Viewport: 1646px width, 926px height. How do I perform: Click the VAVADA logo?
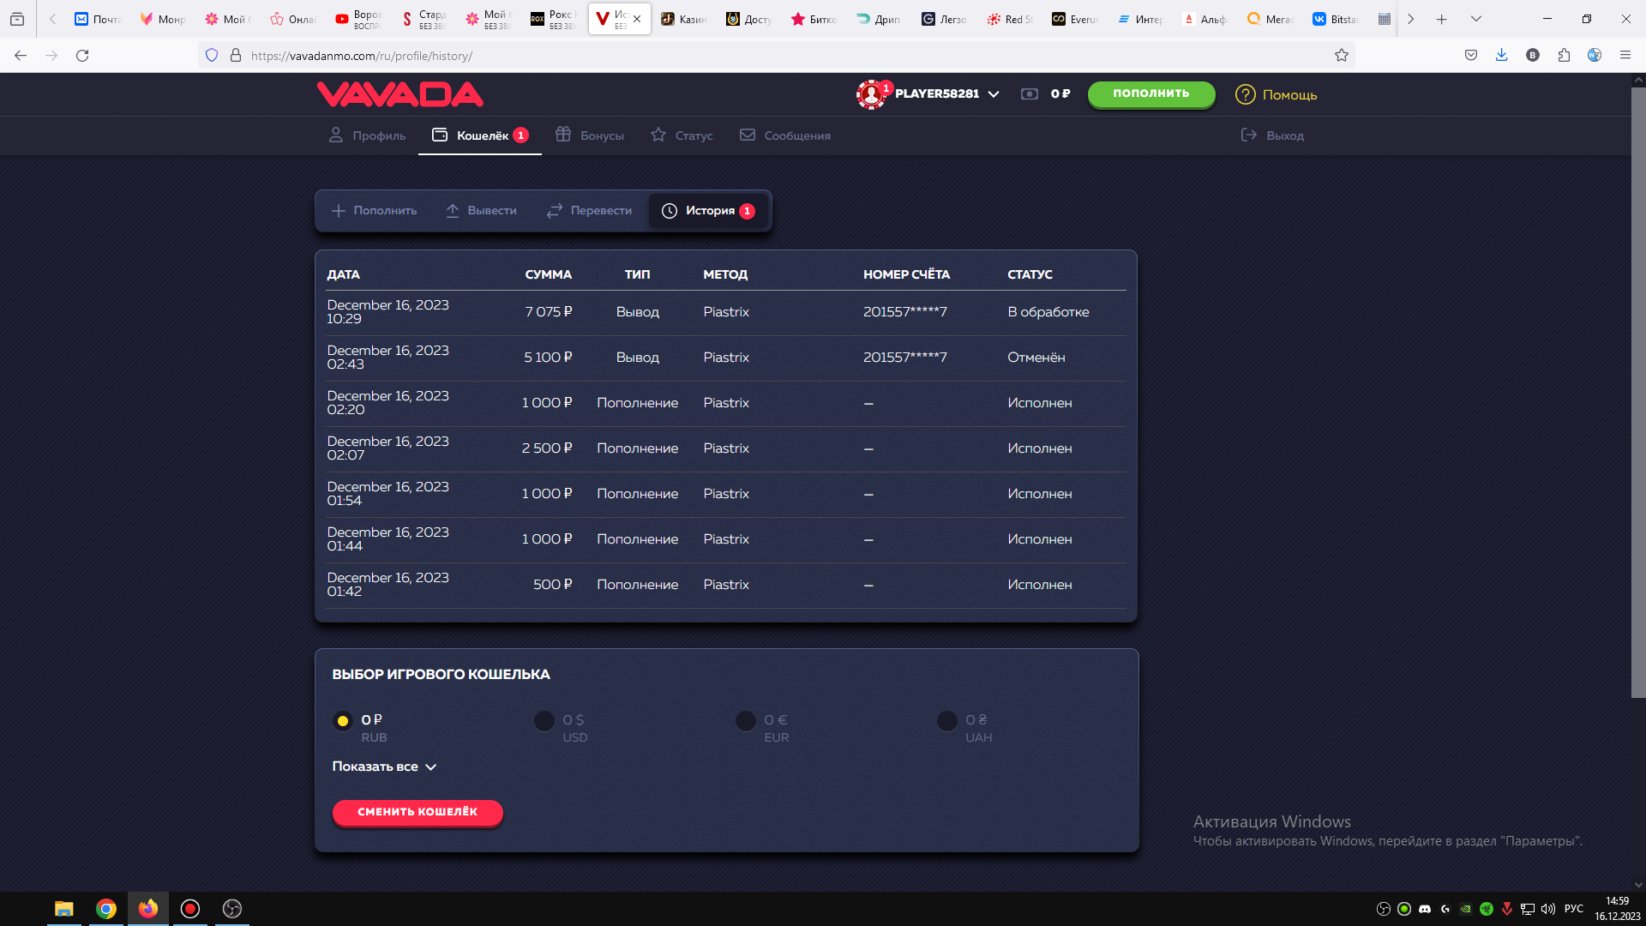click(399, 94)
